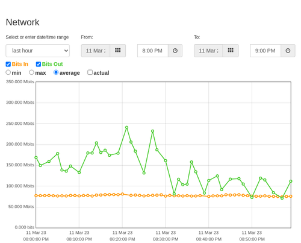Click the To time field 9:00 PM
Image resolution: width=301 pixels, height=243 pixels.
pos(265,51)
